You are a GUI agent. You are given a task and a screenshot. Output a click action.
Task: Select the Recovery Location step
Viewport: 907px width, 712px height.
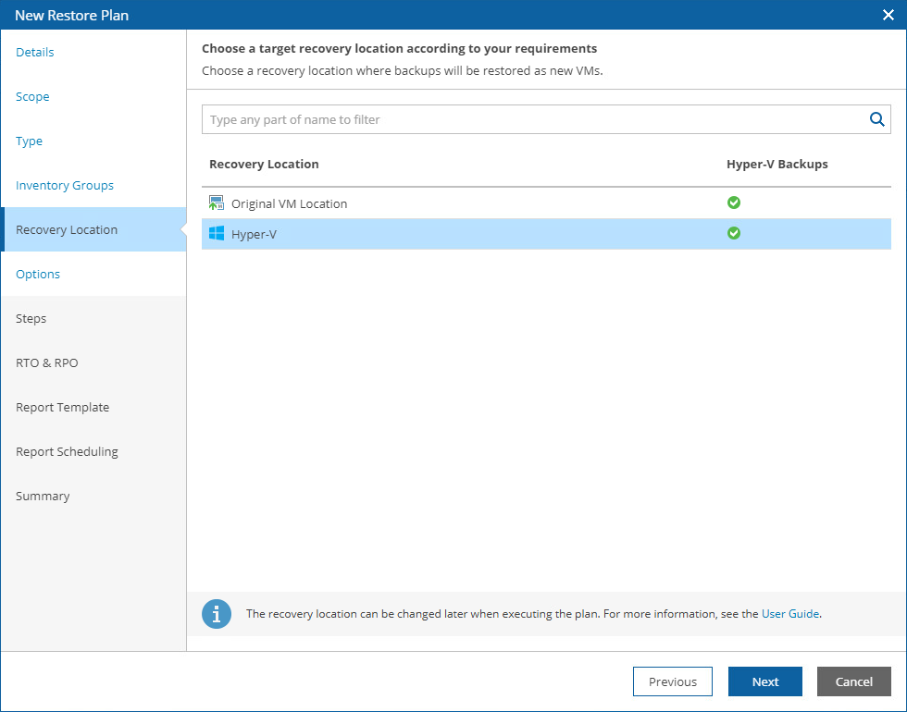click(67, 230)
